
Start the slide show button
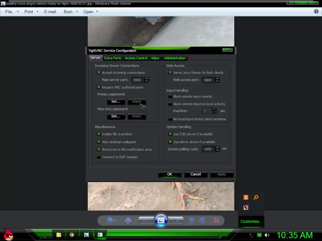point(161,221)
